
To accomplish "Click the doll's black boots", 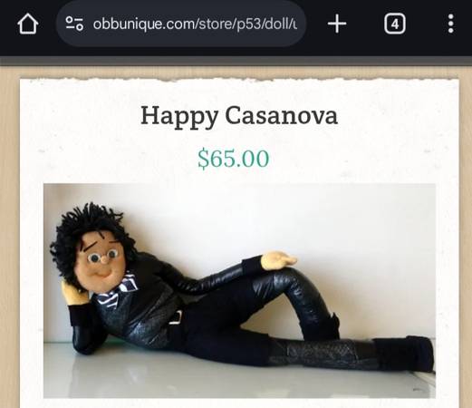I will pos(404,353).
